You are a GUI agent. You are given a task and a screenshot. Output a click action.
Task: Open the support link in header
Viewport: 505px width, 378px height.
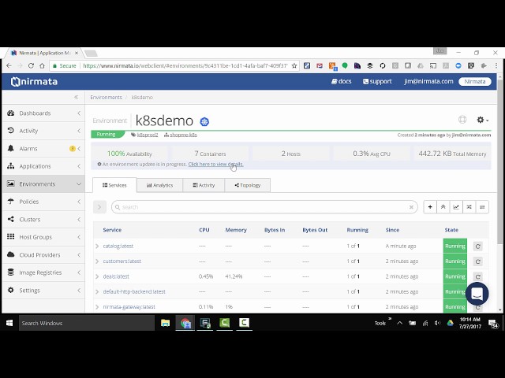(x=377, y=81)
